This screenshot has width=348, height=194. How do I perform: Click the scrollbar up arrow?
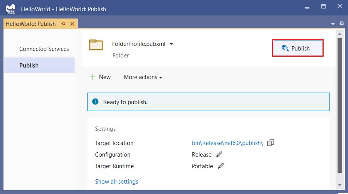tap(340, 34)
